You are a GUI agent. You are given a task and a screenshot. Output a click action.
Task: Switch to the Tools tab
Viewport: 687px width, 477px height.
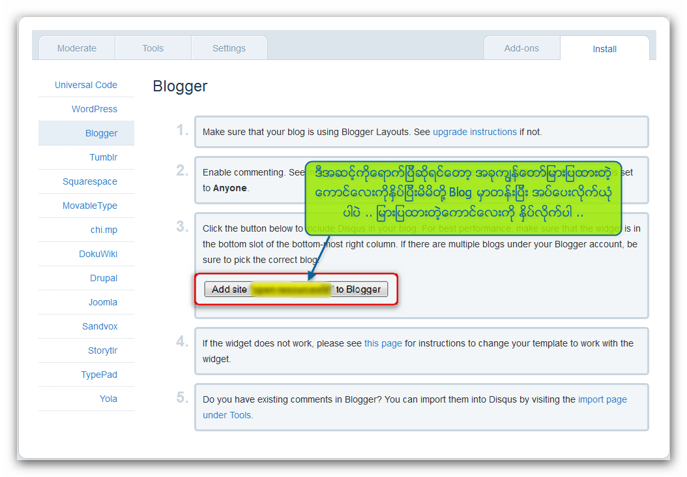(153, 48)
